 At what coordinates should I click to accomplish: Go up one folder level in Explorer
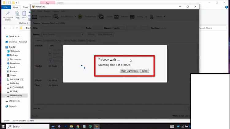[17, 28]
